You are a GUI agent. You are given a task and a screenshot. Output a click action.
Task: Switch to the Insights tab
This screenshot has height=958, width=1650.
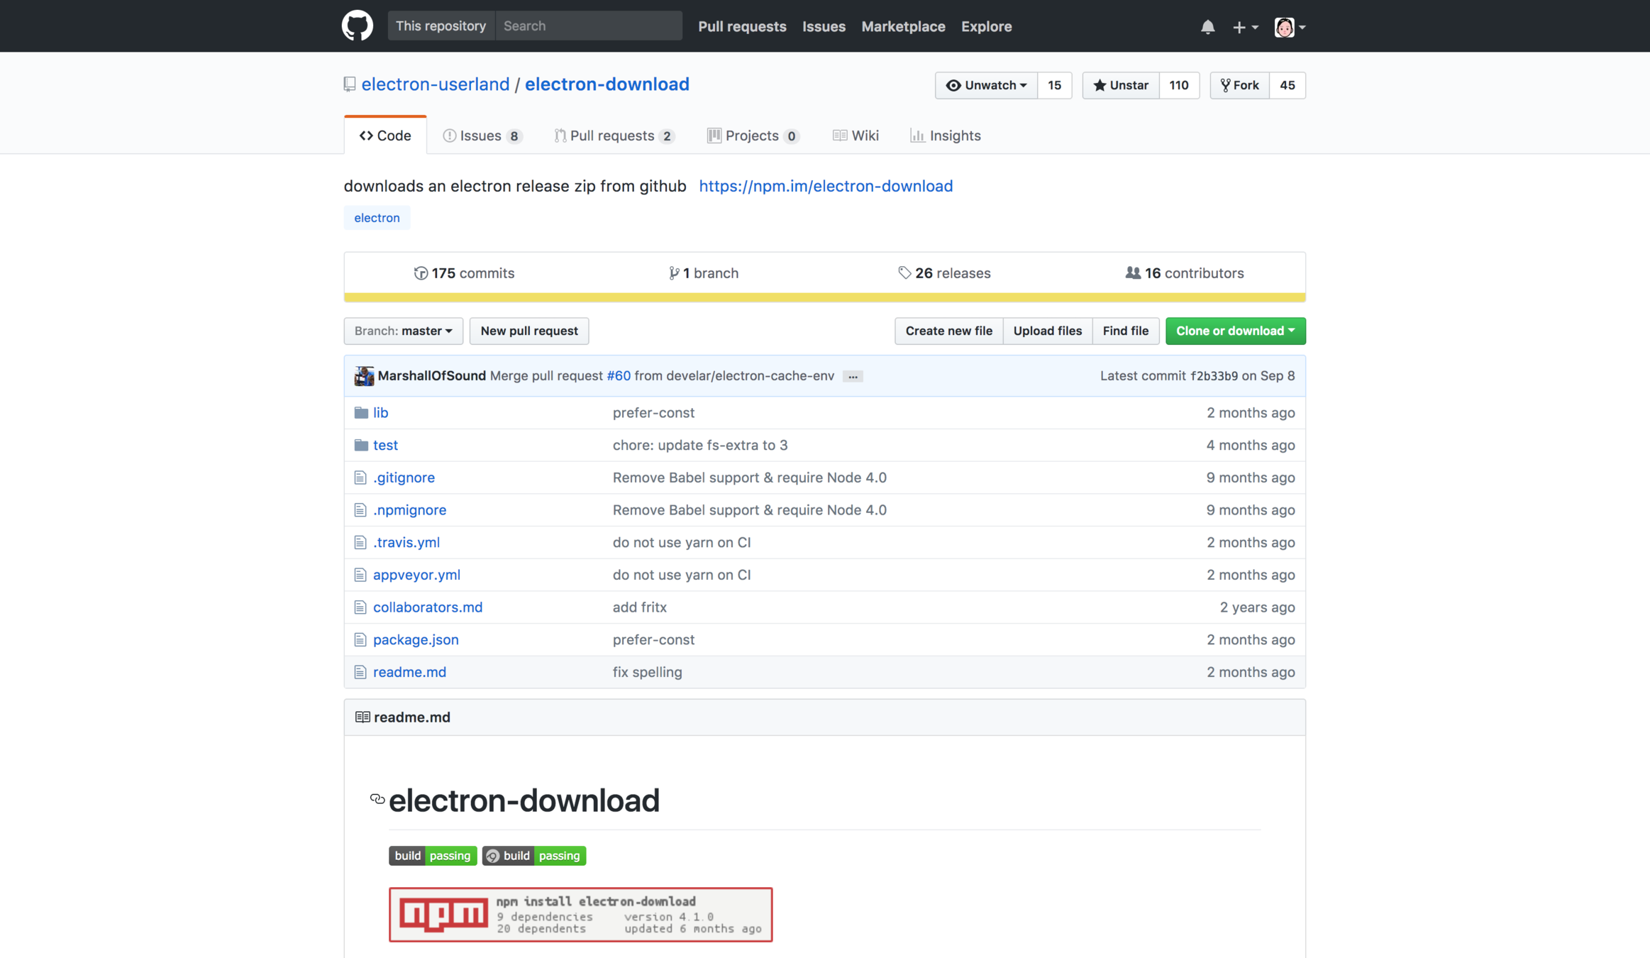946,136
